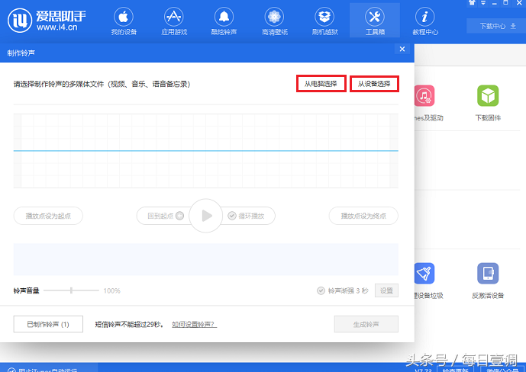
Task: Open 我的设备 (My Device) in top navigation
Action: (124, 21)
